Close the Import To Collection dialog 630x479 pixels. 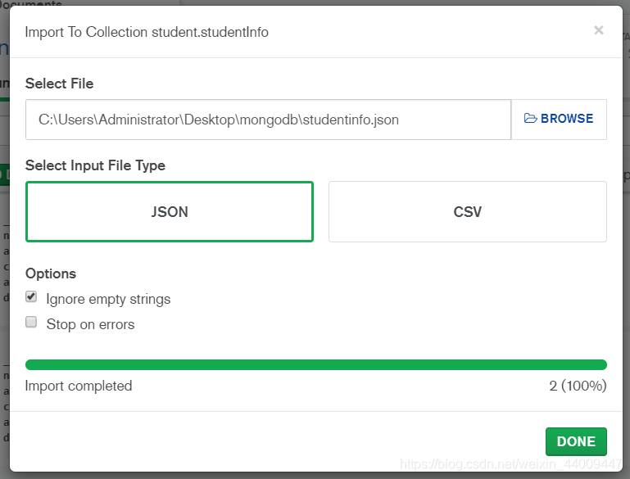point(598,30)
